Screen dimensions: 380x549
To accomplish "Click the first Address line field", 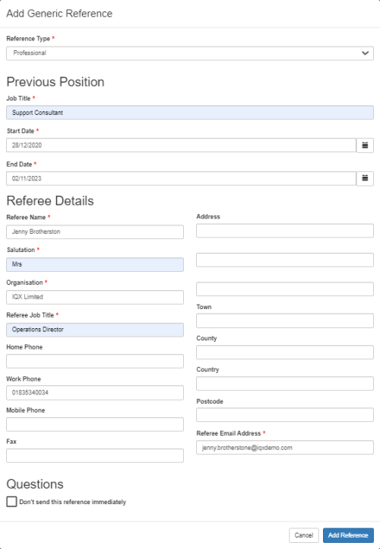I will [285, 231].
